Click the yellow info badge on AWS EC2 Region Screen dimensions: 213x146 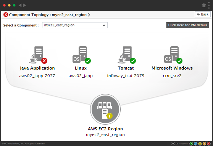[110, 116]
